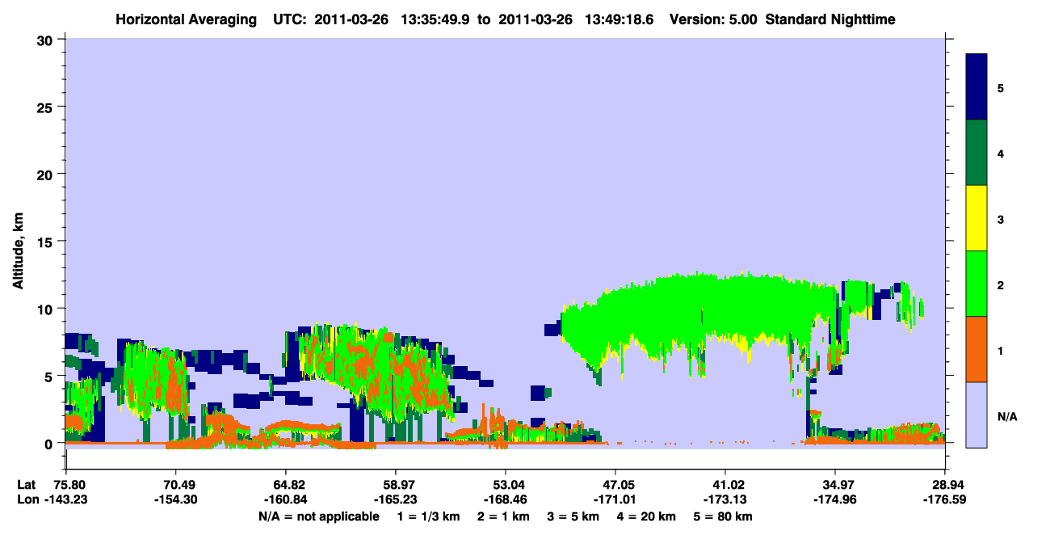Click the '1 = 1/3 km' legend entry

(x=427, y=516)
